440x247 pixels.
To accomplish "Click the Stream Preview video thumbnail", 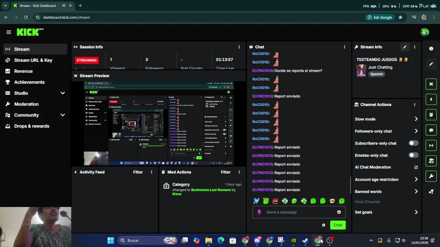I will tap(159, 123).
